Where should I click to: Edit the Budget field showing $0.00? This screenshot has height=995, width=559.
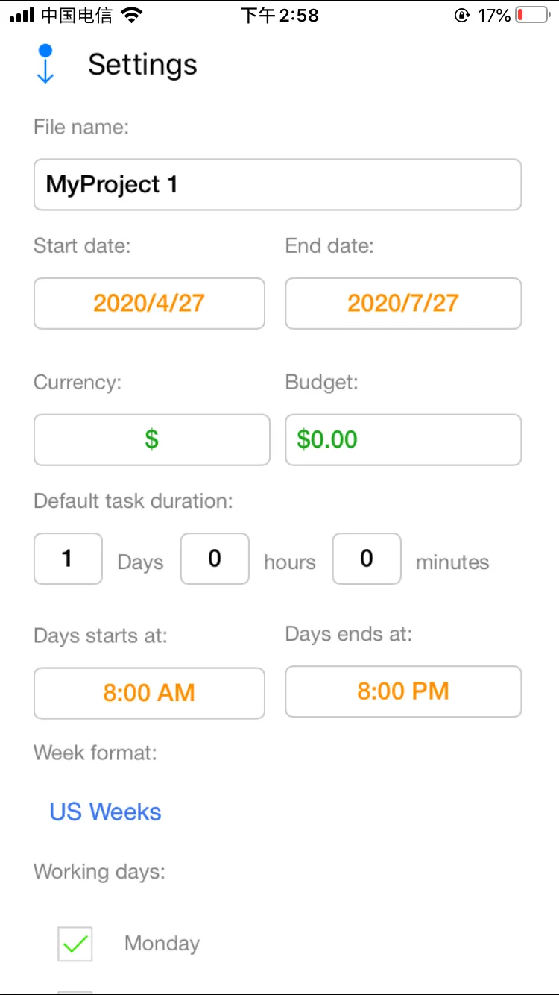pos(403,439)
